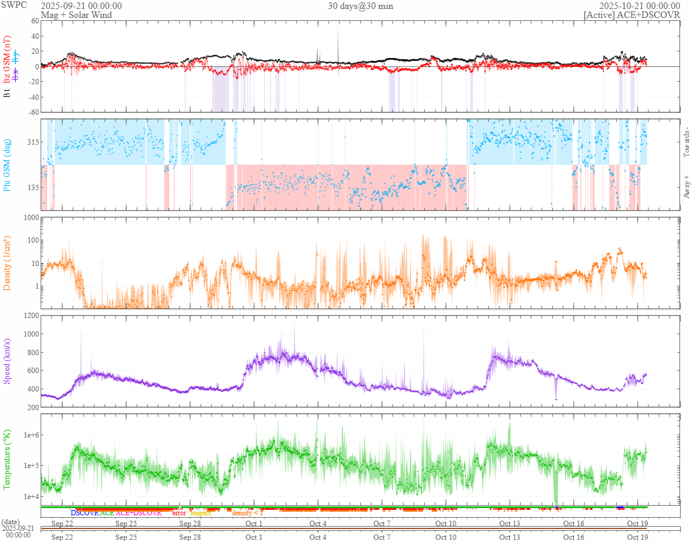Image resolution: width=692 pixels, height=541 pixels.
Task: Click the Density (1/cm³) axis label
Action: coord(7,263)
